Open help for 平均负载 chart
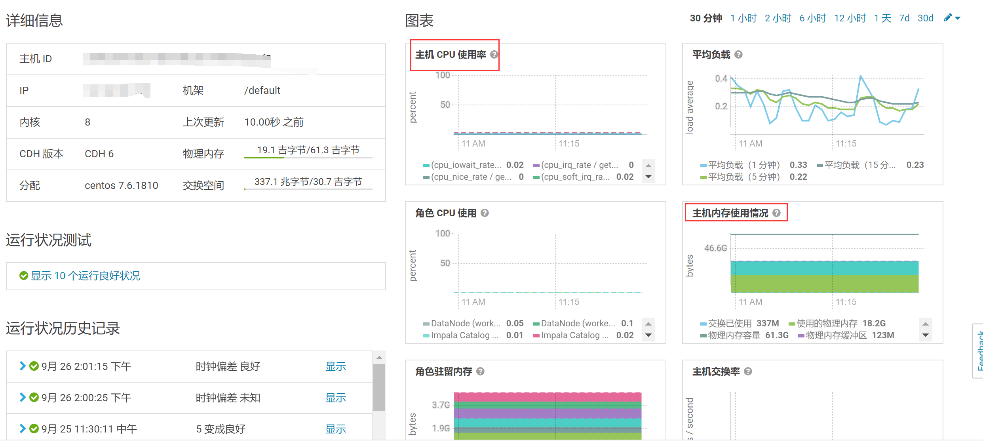Screen dimensions: 983x442 click(x=738, y=55)
